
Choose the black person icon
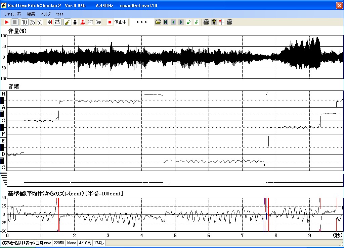[75, 22]
